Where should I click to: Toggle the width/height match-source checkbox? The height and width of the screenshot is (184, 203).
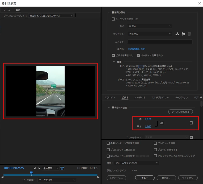click(x=191, y=123)
